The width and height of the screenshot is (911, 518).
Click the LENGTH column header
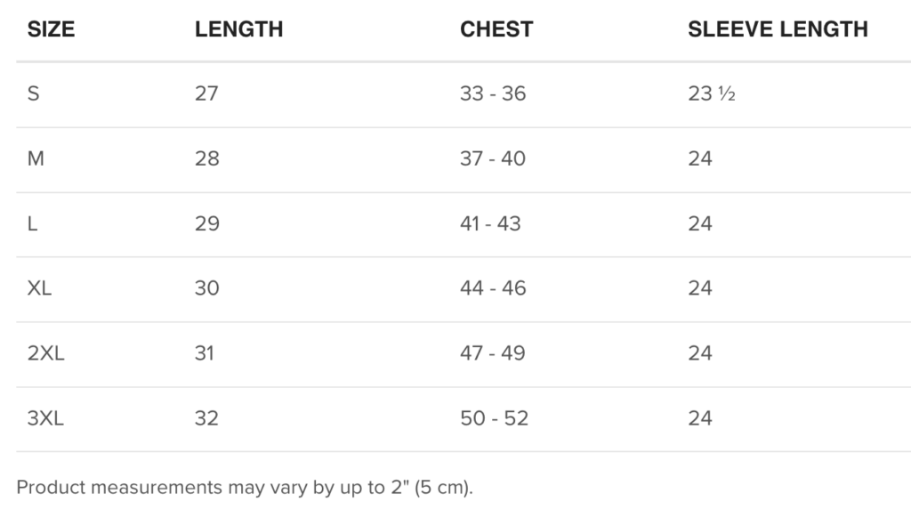click(x=238, y=29)
